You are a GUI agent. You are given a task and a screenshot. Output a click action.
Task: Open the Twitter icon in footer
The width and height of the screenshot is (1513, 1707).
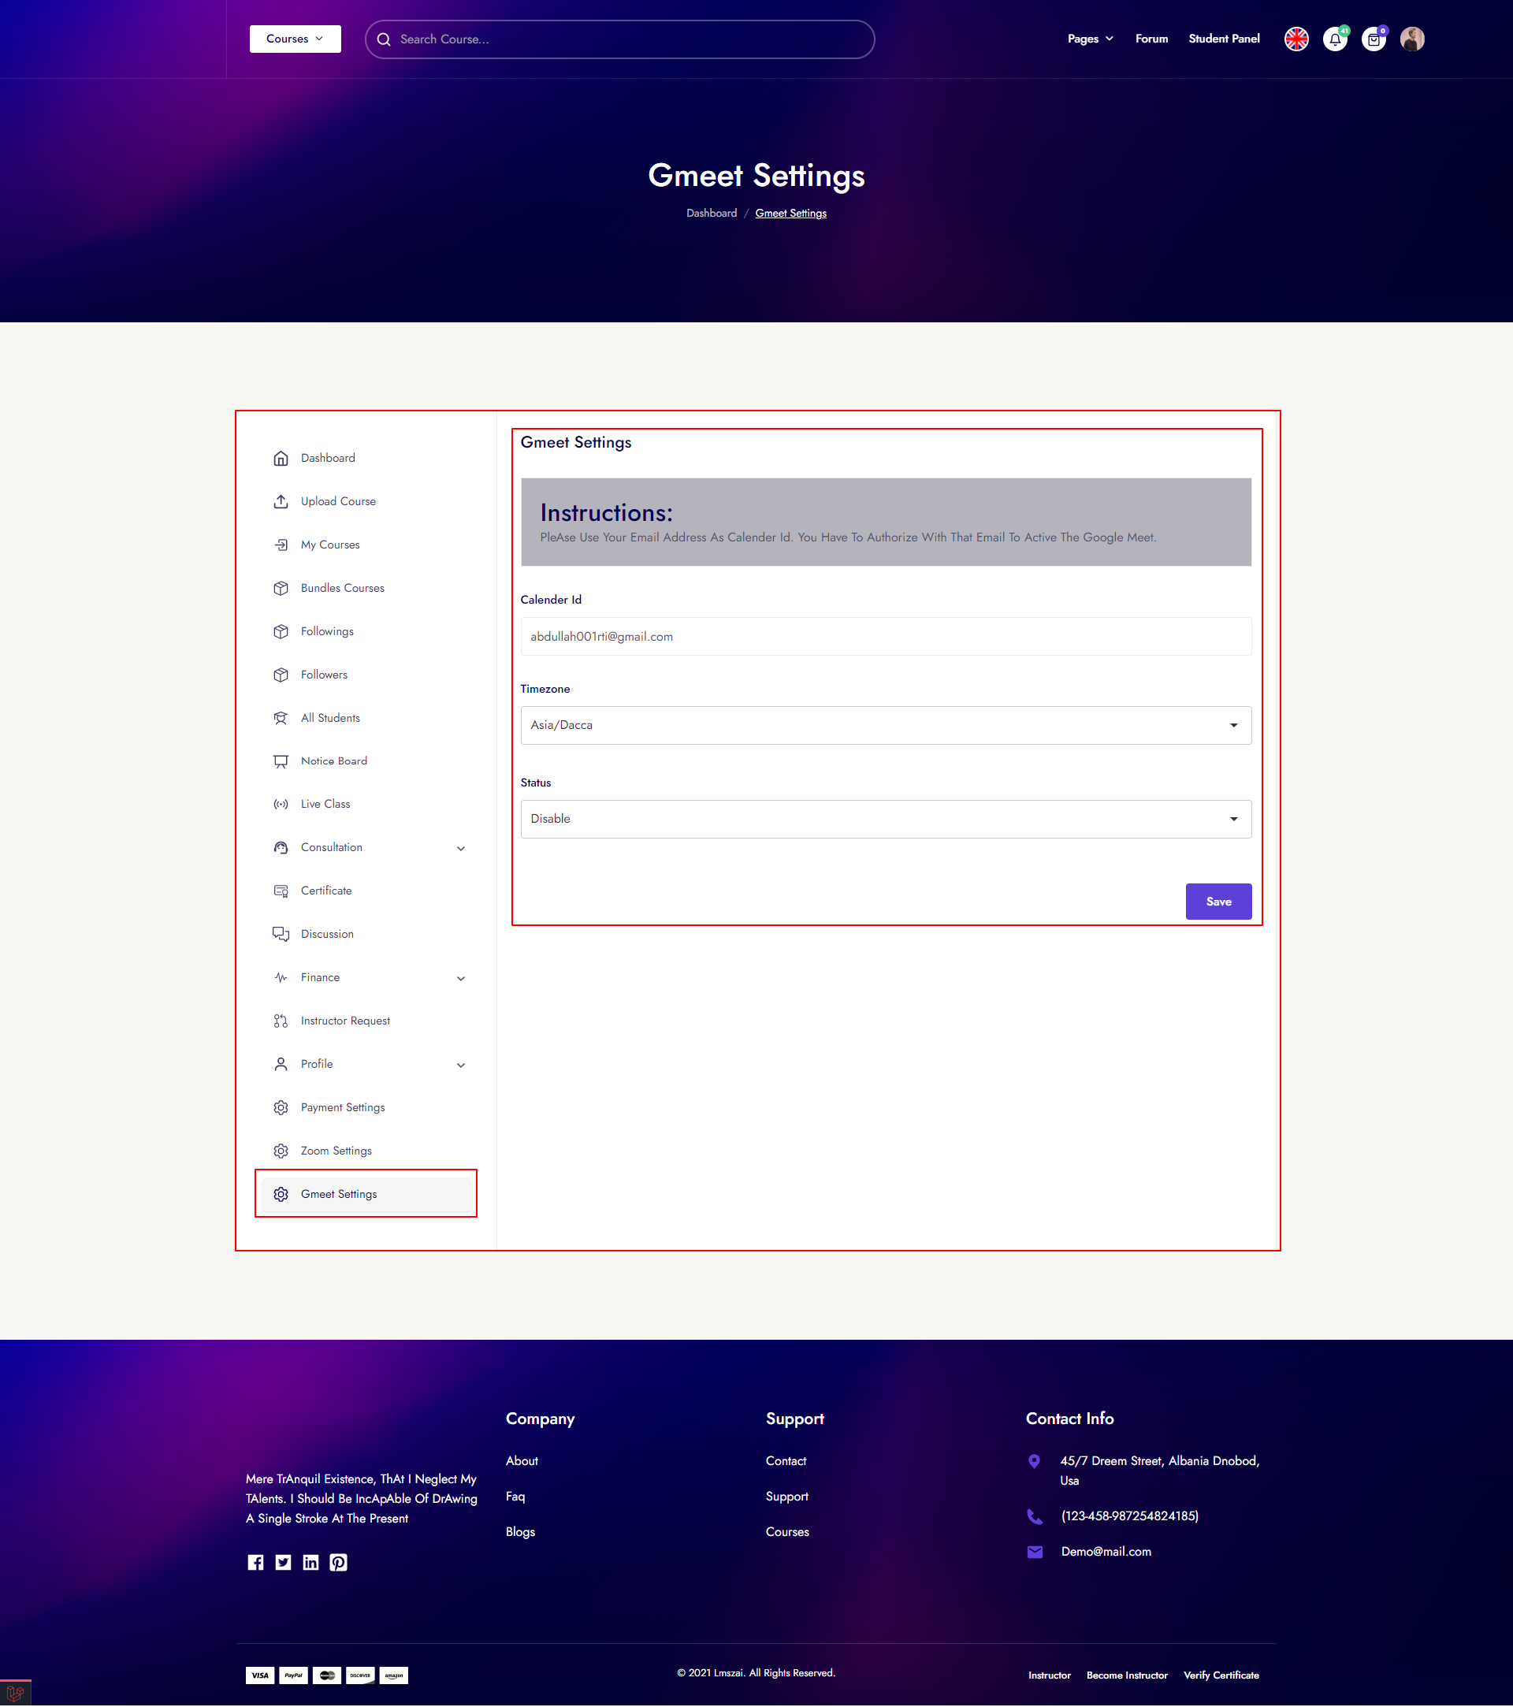283,1563
